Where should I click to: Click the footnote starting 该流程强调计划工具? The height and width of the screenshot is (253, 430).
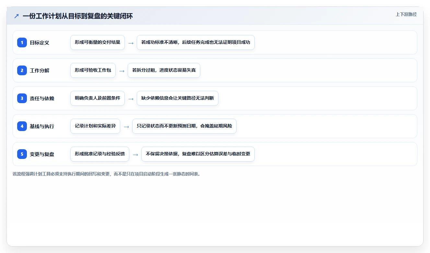click(x=107, y=174)
